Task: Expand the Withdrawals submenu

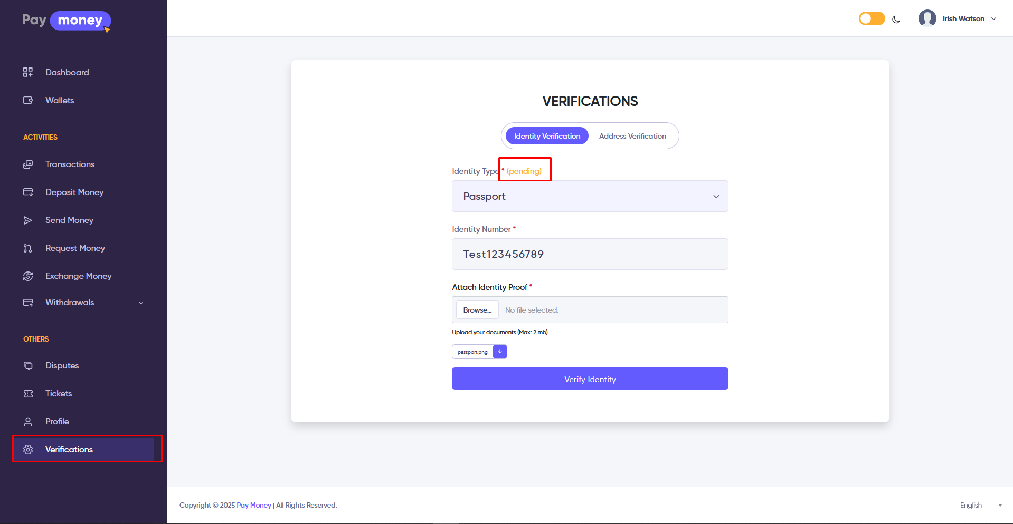Action: coord(141,303)
